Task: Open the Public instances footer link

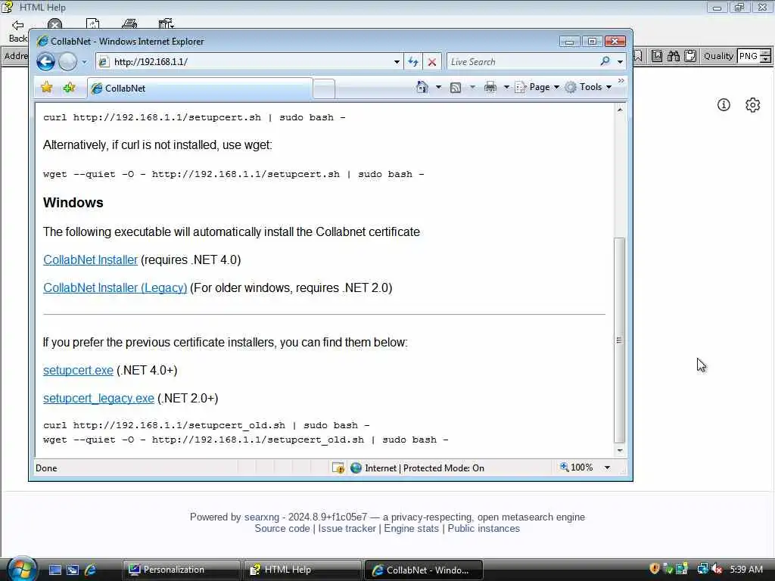Action: click(x=484, y=528)
